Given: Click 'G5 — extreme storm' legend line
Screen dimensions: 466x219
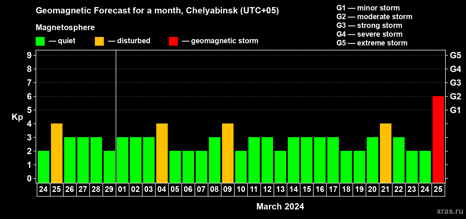Looking at the screenshot, I should [x=372, y=43].
